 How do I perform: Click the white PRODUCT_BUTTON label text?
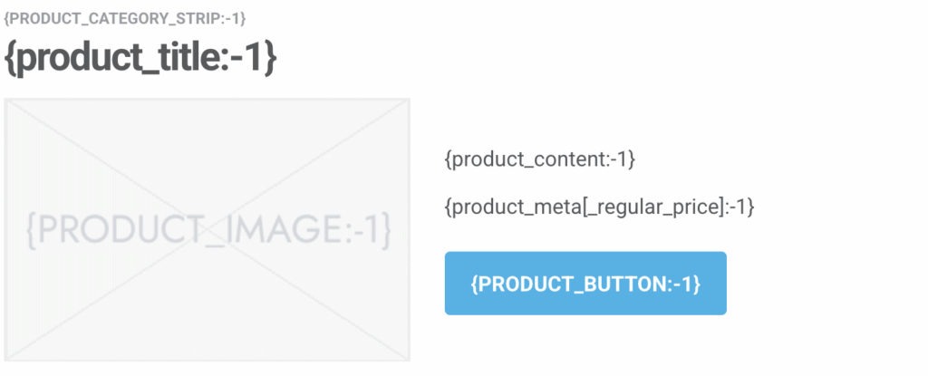pyautogui.click(x=585, y=284)
